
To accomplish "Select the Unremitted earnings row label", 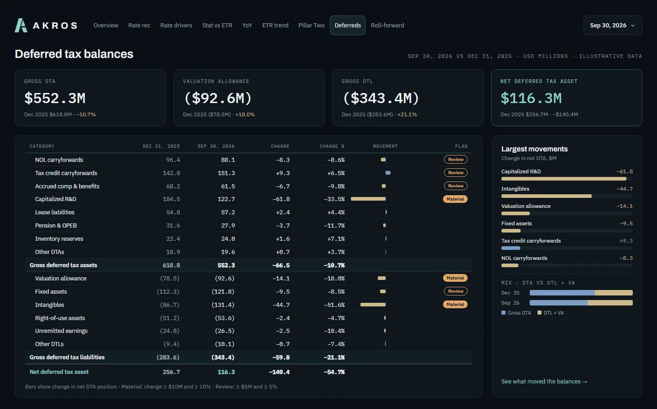I will coord(61,331).
